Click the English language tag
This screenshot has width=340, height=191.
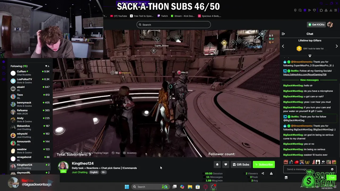pos(94,172)
